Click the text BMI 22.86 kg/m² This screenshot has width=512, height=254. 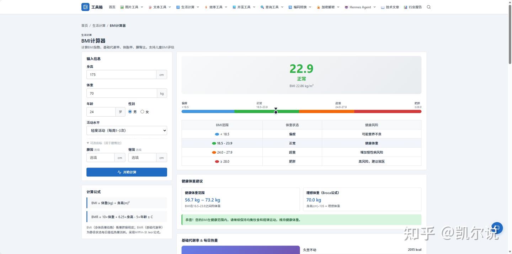click(302, 86)
